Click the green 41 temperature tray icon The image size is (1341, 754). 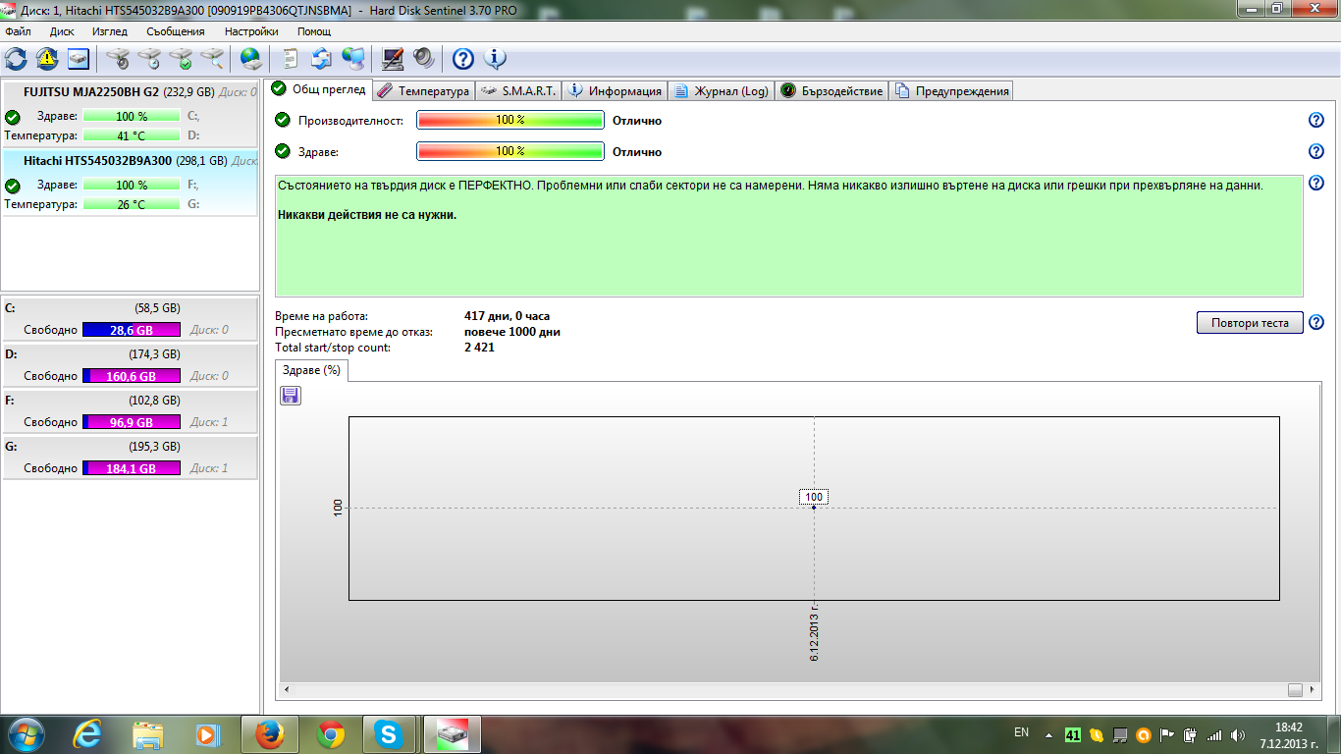tap(1073, 734)
